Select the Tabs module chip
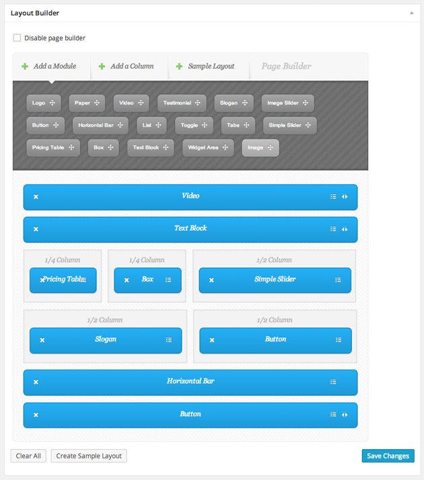The height and width of the screenshot is (480, 424). 238,125
